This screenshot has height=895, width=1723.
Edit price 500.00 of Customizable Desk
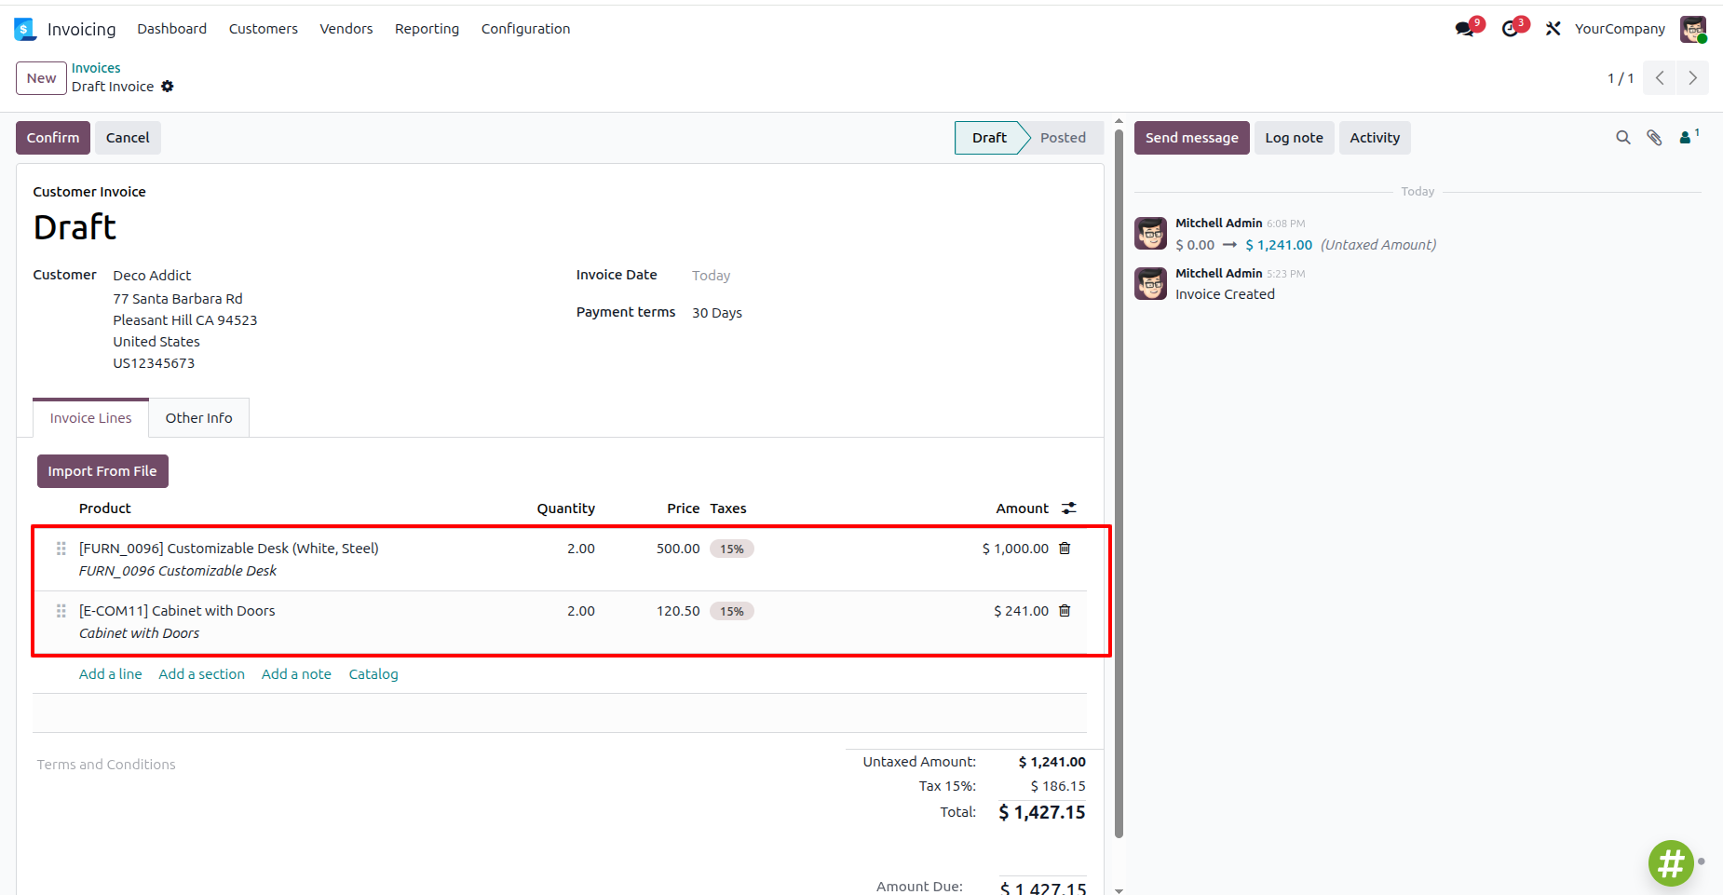[x=678, y=549]
